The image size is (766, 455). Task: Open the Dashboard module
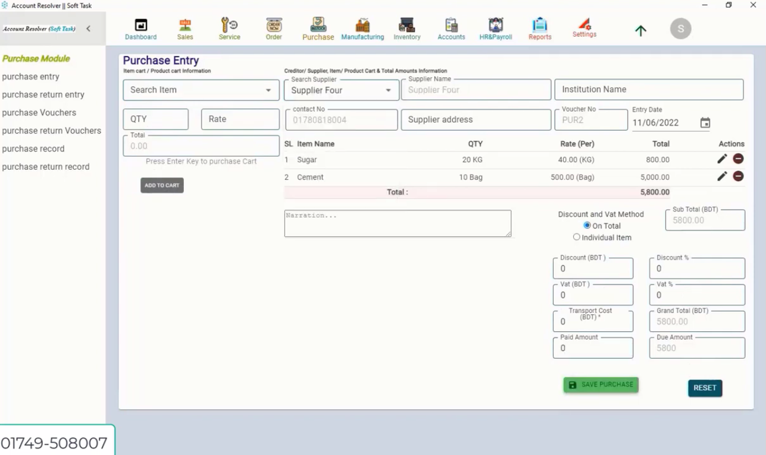(x=140, y=29)
